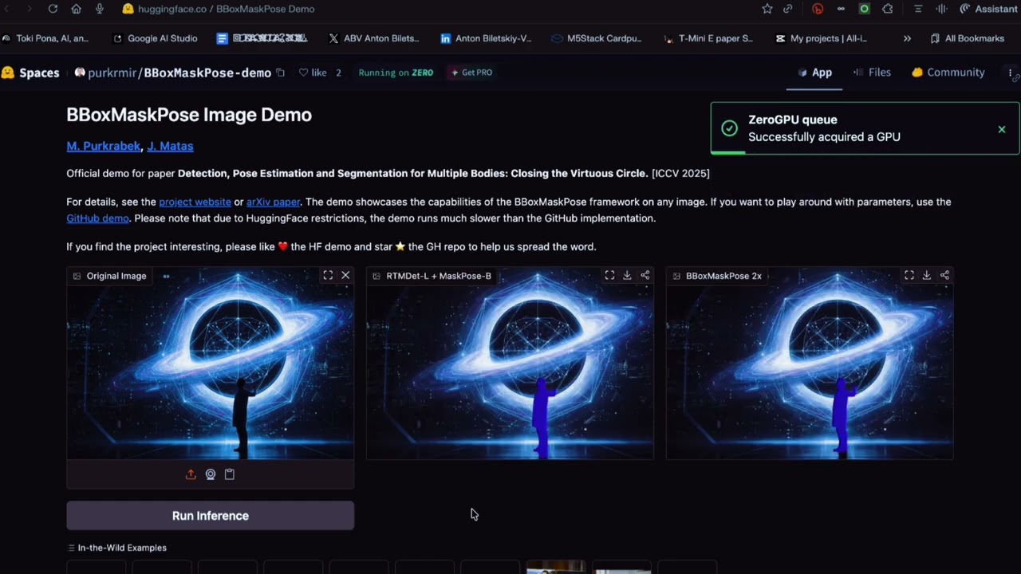The width and height of the screenshot is (1021, 574).
Task: Open J. Matas author link
Action: pos(170,146)
